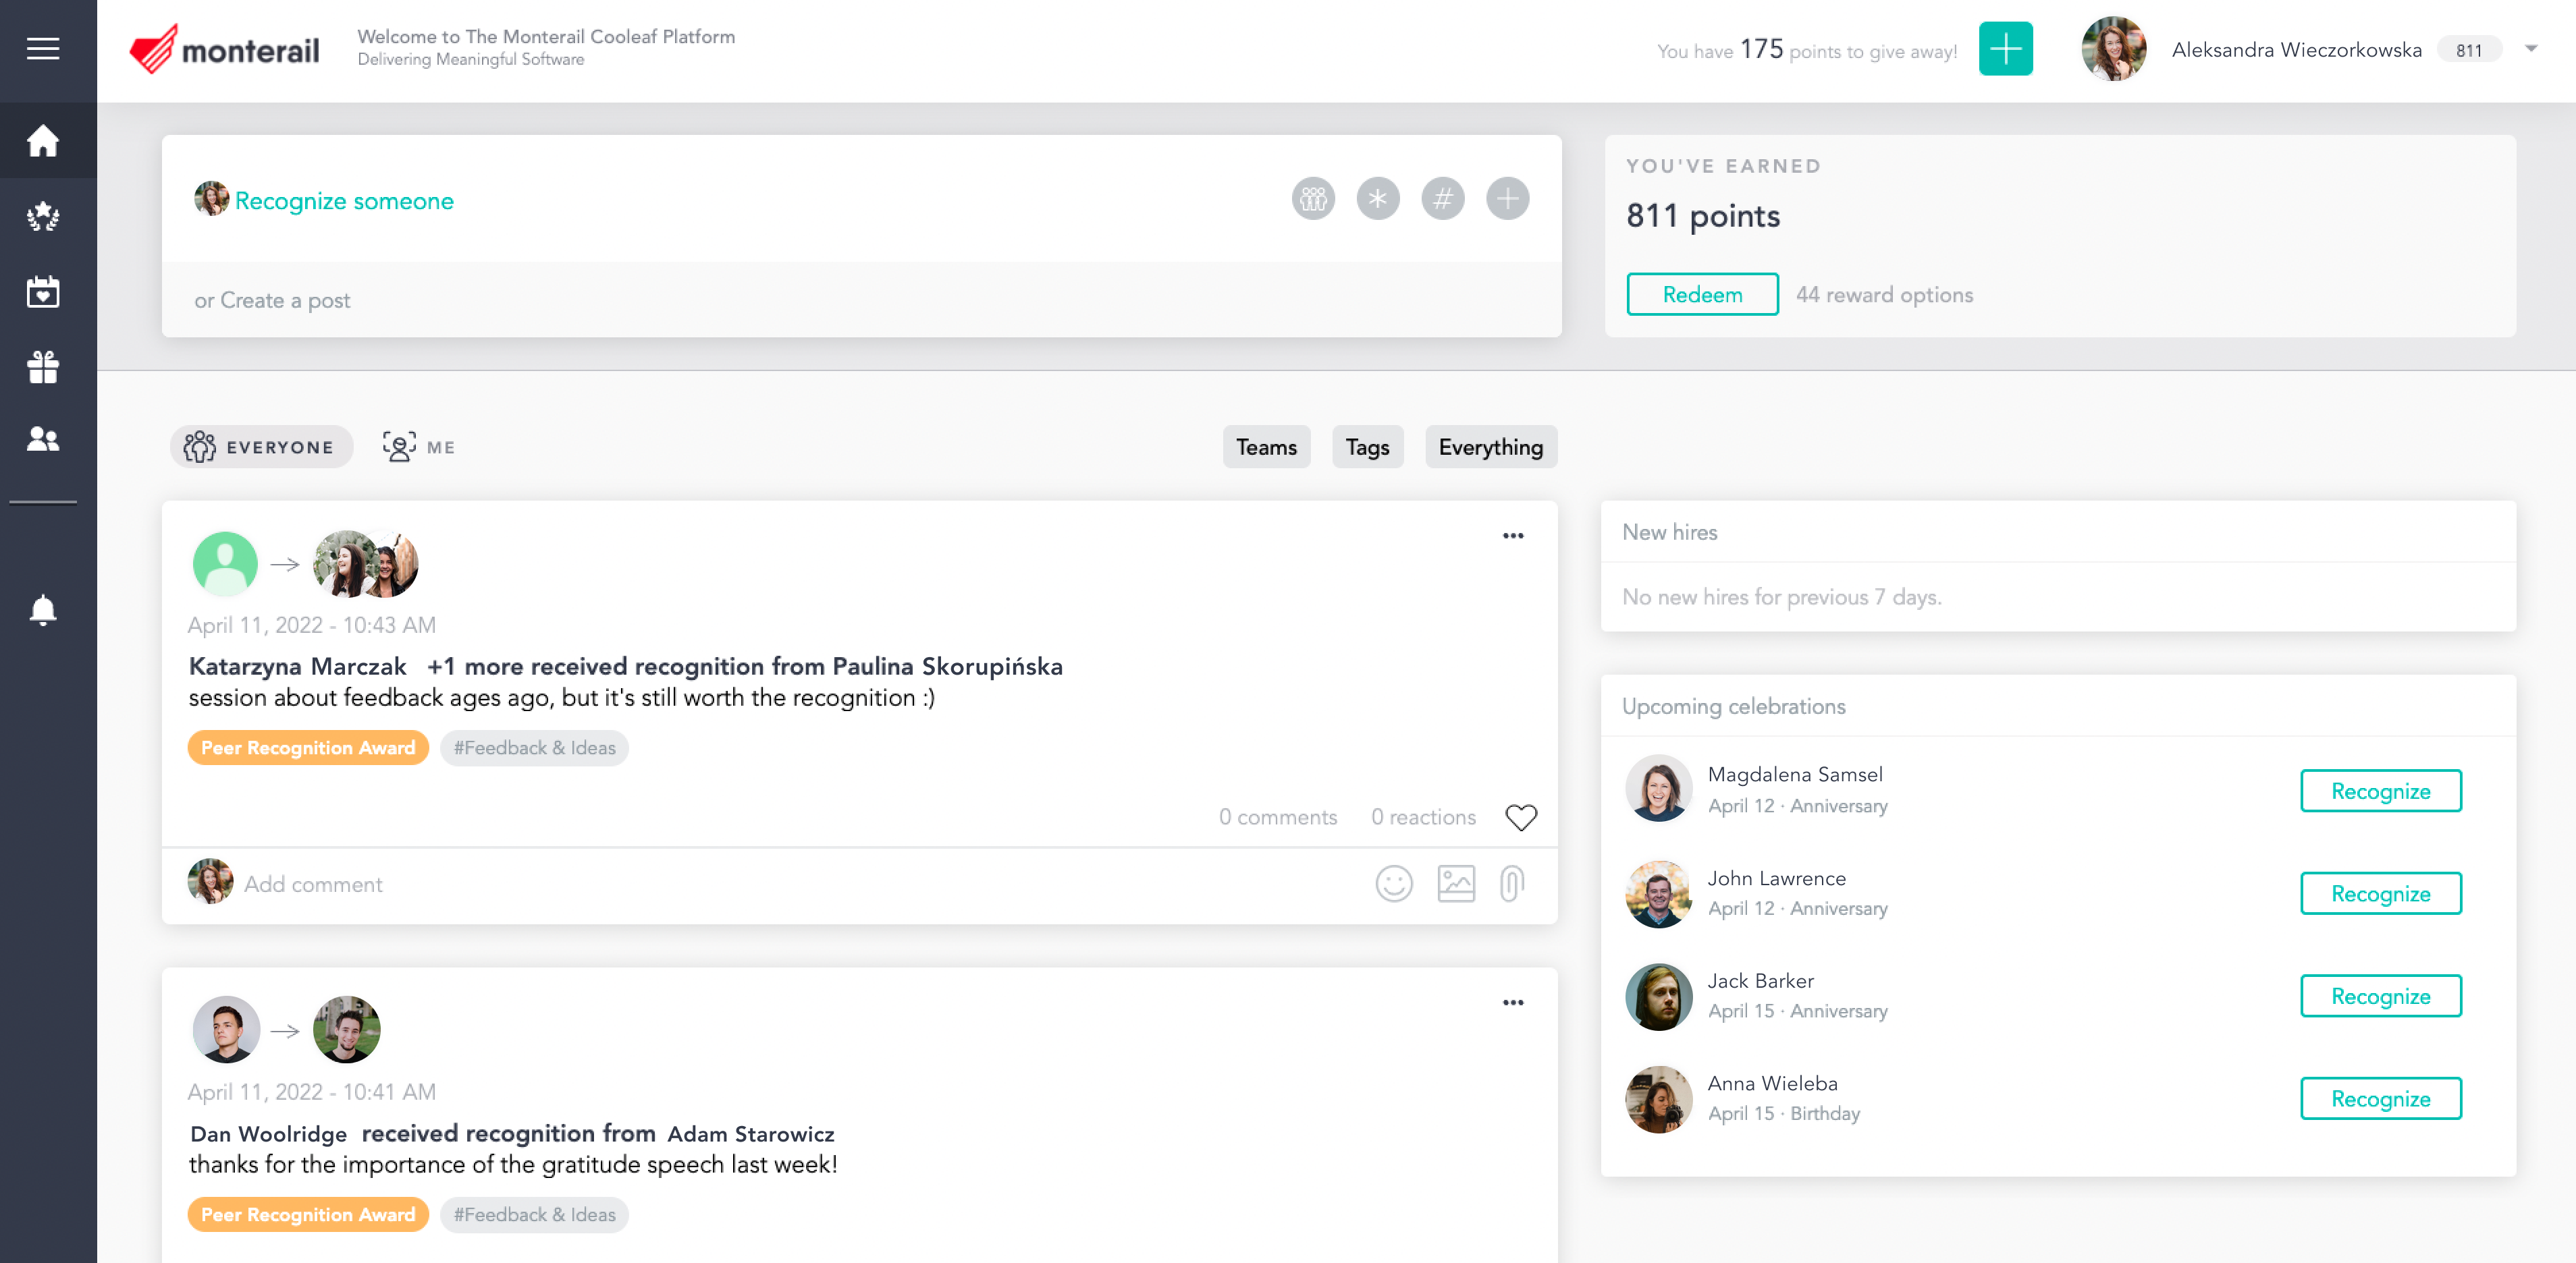Click the April 11, 2022 - 10:43 AM timestamp
The width and height of the screenshot is (2576, 1263).
312,625
